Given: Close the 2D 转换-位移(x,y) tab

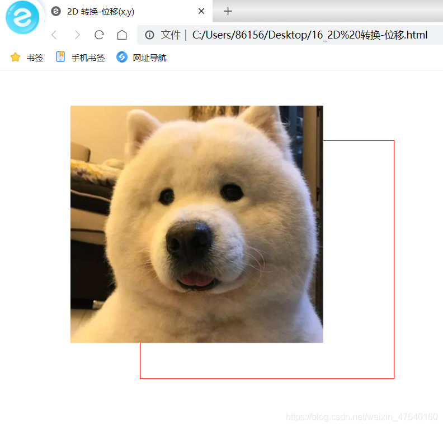Looking at the screenshot, I should pos(201,11).
